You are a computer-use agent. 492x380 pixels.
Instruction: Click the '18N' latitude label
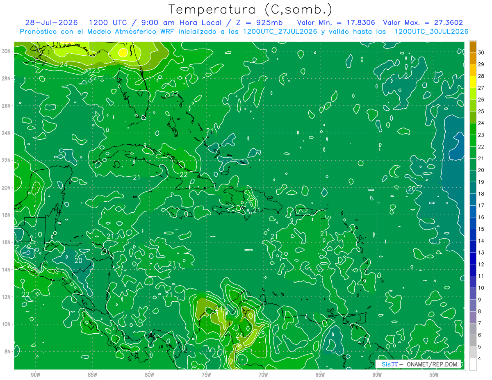[x=7, y=215]
